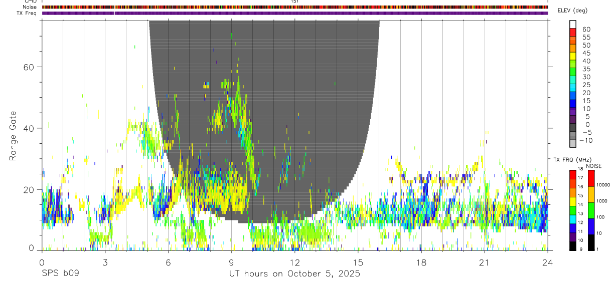
Task: Click 'UT hours on October 5, 2025' axis title
Action: [x=294, y=274]
